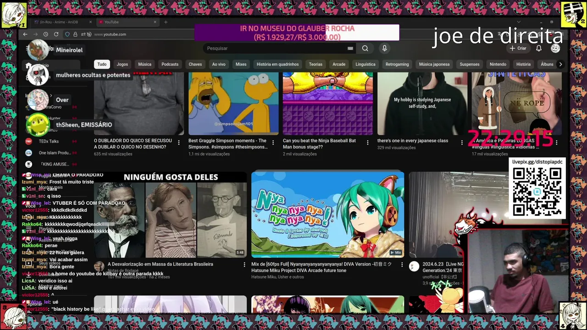
Task: Open options for the Quico dubbing video
Action: click(179, 143)
